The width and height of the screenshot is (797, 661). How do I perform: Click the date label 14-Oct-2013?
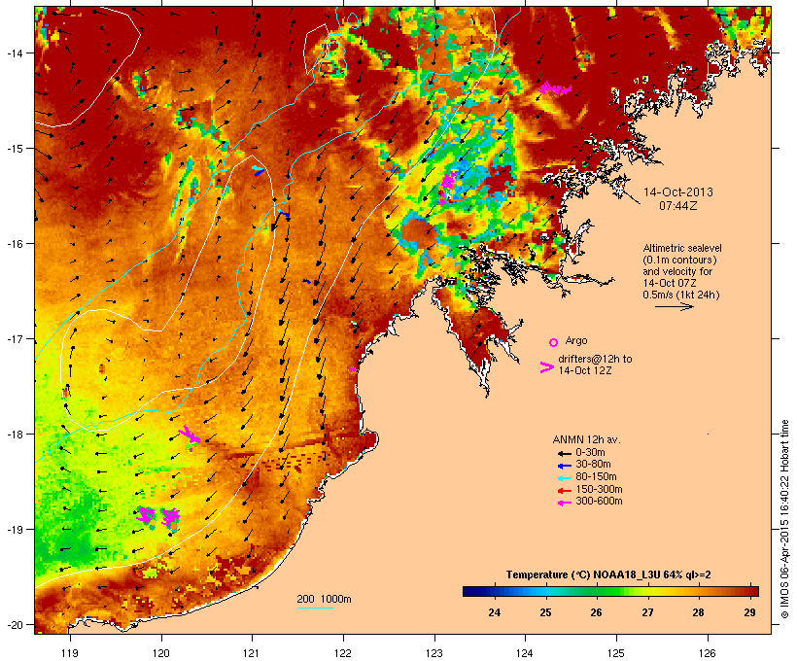coord(678,192)
